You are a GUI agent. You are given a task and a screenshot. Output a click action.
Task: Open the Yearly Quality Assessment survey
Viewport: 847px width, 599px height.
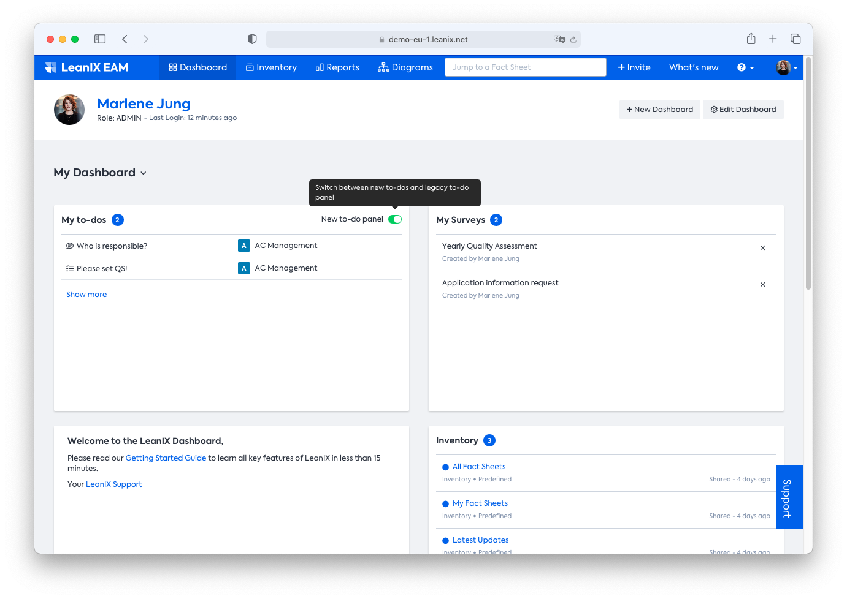tap(489, 246)
